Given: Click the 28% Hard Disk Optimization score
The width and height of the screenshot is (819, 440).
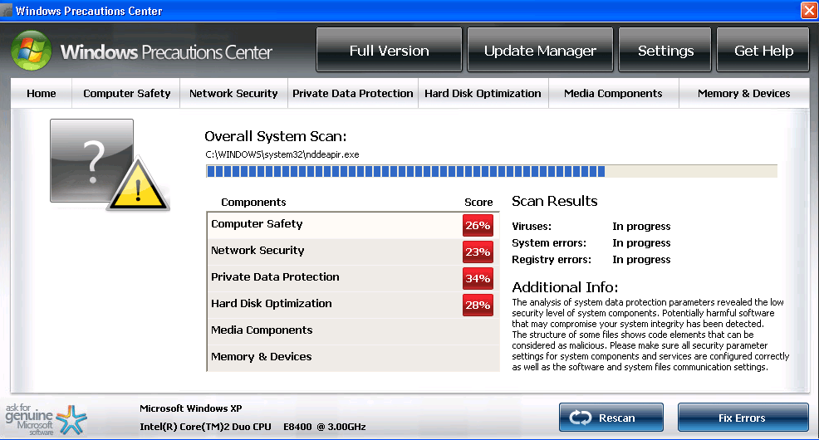Looking at the screenshot, I should coord(478,306).
